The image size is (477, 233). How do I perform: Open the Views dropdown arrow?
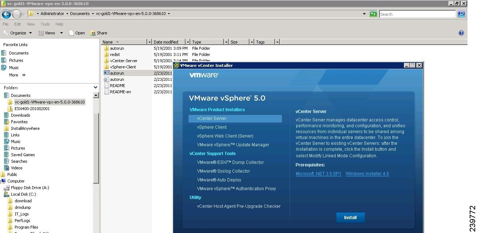62,33
